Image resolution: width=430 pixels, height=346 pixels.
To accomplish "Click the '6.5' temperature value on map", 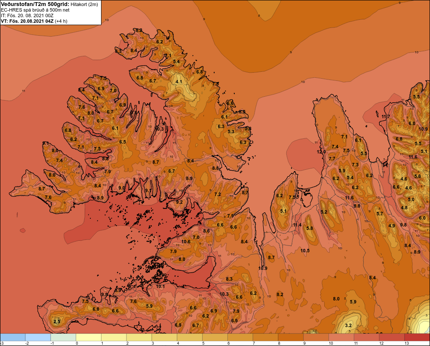I will point(123,142).
